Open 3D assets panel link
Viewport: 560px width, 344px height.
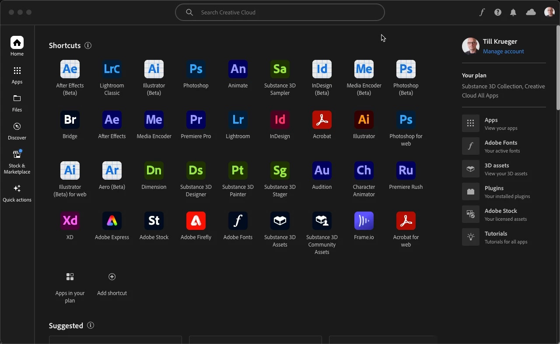504,169
